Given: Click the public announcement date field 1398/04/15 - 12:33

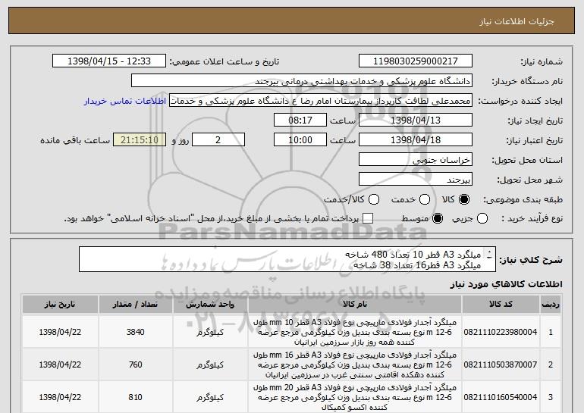Looking at the screenshot, I should pos(109,61).
